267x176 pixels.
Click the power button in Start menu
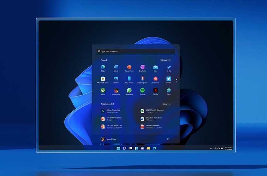point(168,139)
